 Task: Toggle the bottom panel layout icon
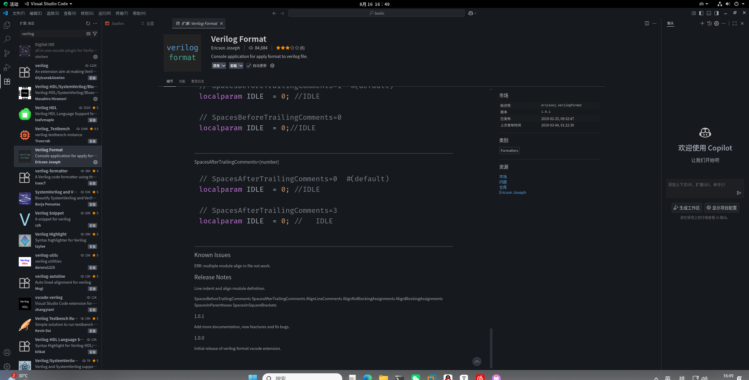click(x=709, y=13)
